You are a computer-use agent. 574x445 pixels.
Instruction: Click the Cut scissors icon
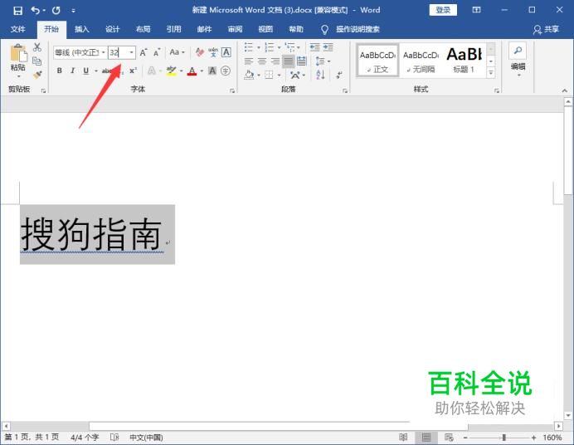point(37,47)
